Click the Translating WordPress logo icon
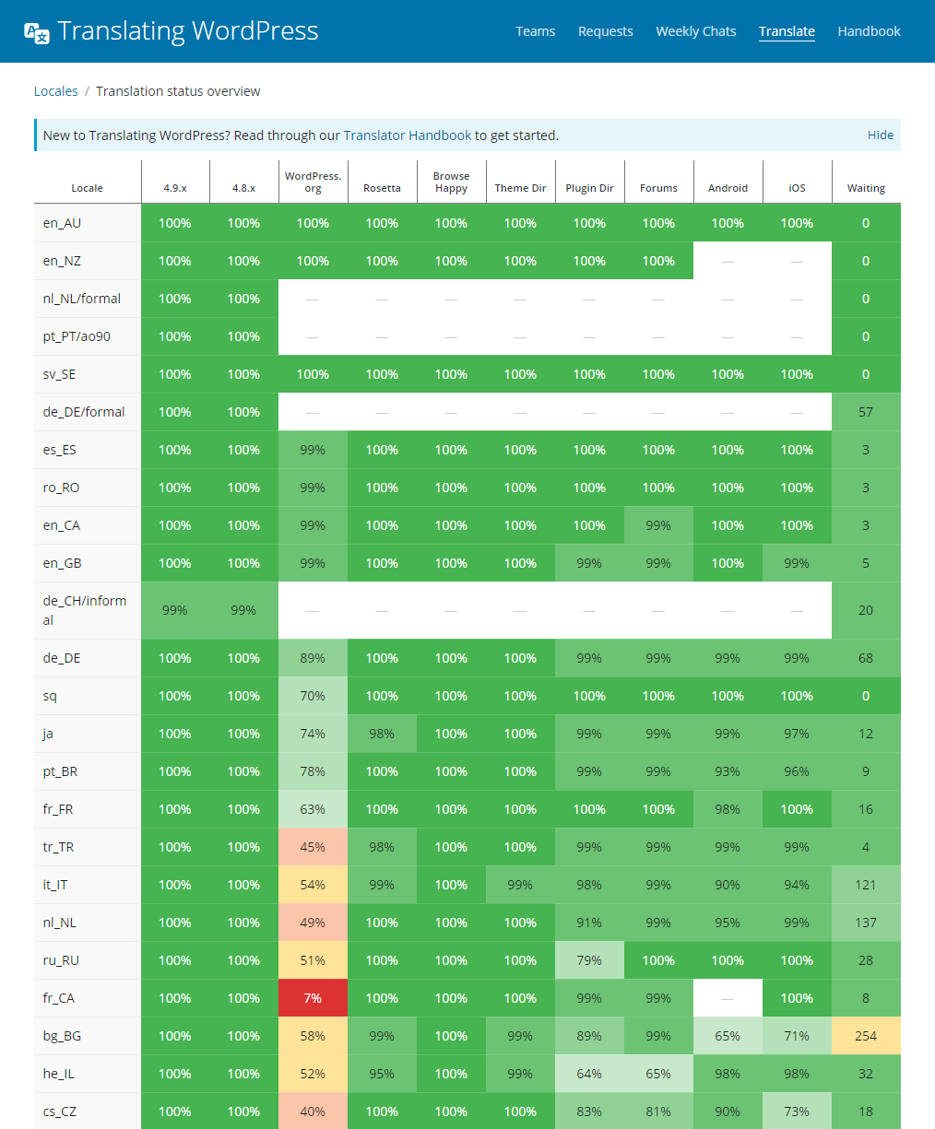The height and width of the screenshot is (1129, 935). coord(37,32)
